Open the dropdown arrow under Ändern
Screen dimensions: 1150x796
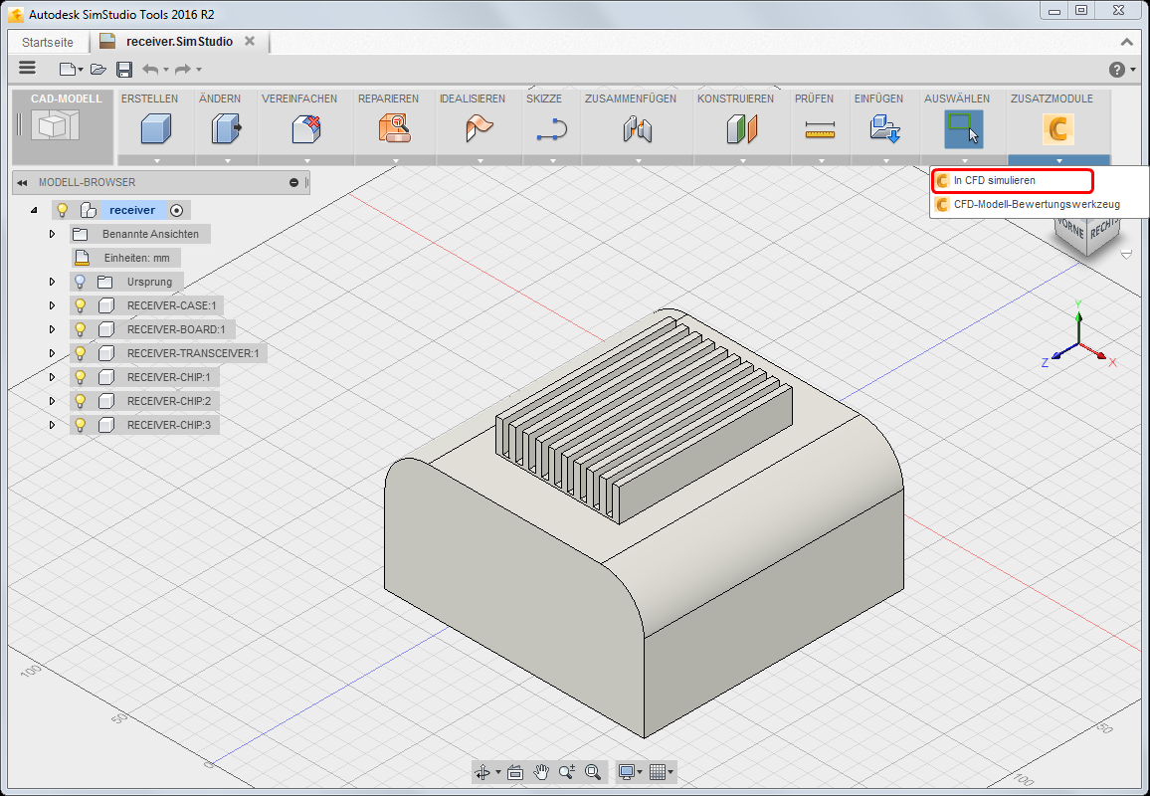coord(226,160)
